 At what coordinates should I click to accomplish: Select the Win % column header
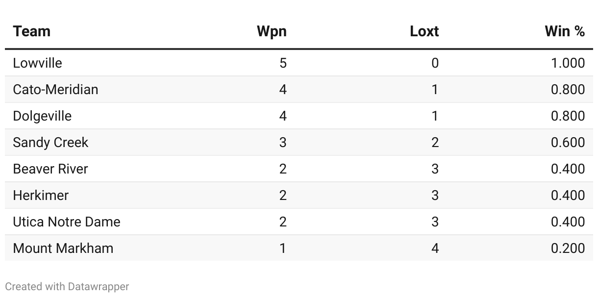click(565, 31)
